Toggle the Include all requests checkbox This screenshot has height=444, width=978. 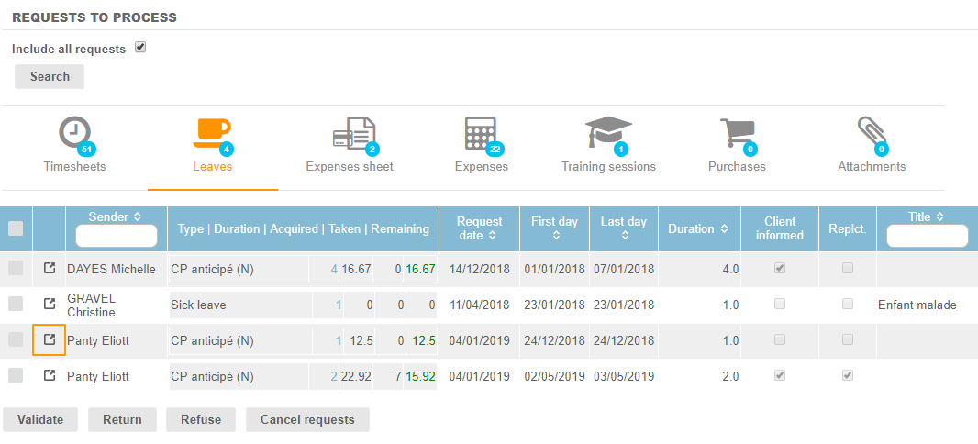coord(140,48)
